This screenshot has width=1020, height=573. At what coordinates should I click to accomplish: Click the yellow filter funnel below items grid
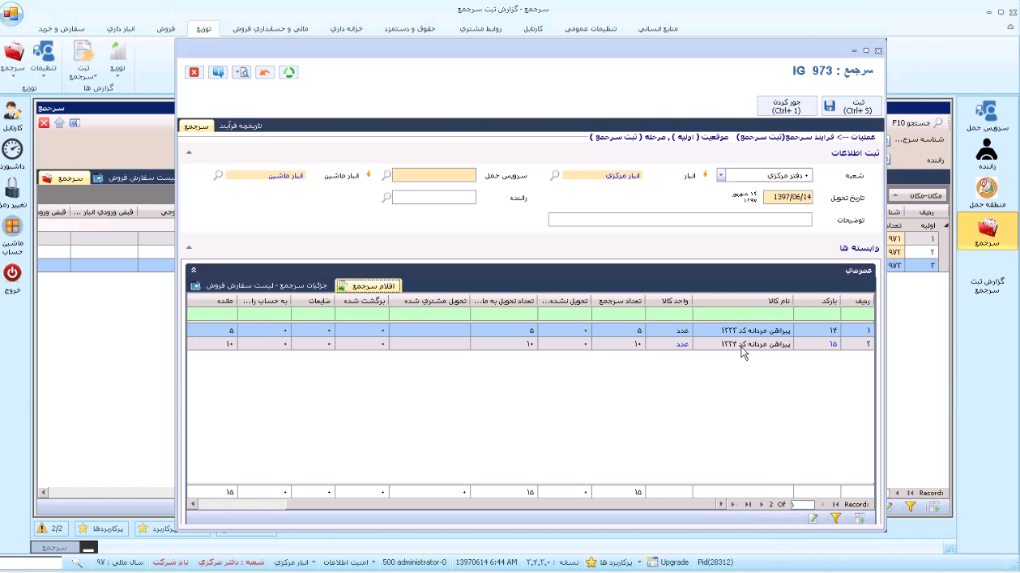pos(835,519)
